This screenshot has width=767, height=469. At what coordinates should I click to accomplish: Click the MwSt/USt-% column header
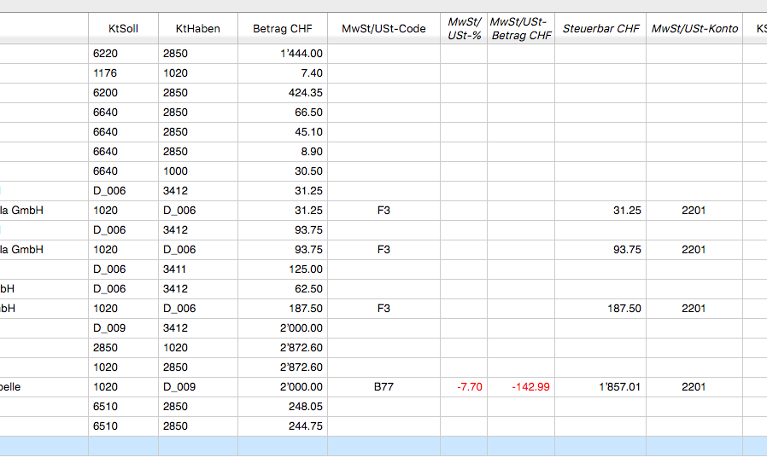(464, 28)
